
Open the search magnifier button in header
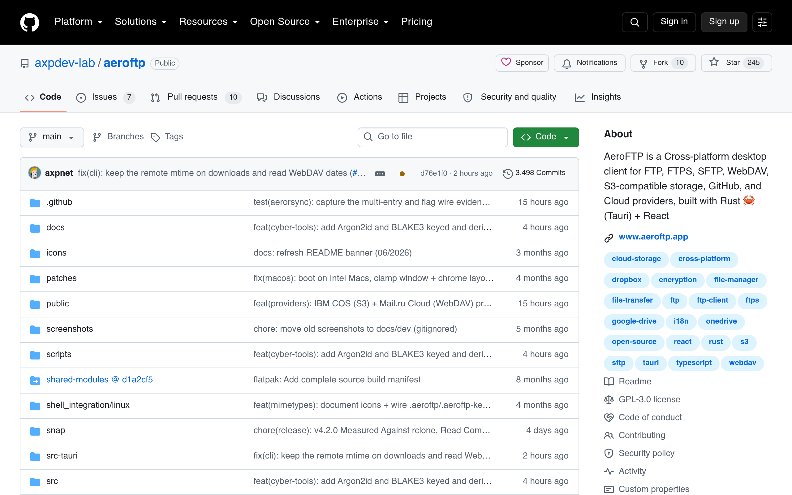pos(635,22)
